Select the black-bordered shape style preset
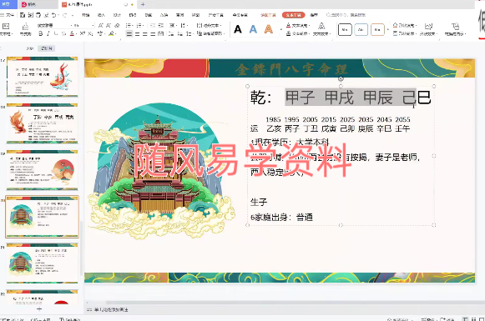The image size is (485, 321). pyautogui.click(x=345, y=30)
